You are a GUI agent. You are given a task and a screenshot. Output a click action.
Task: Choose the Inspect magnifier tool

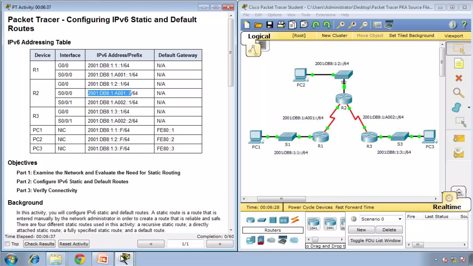[x=458, y=93]
